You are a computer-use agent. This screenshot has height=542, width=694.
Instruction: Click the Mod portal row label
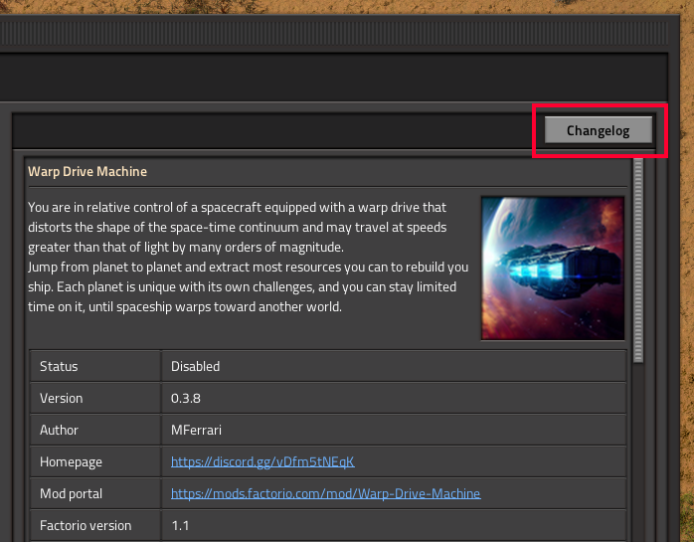71,493
